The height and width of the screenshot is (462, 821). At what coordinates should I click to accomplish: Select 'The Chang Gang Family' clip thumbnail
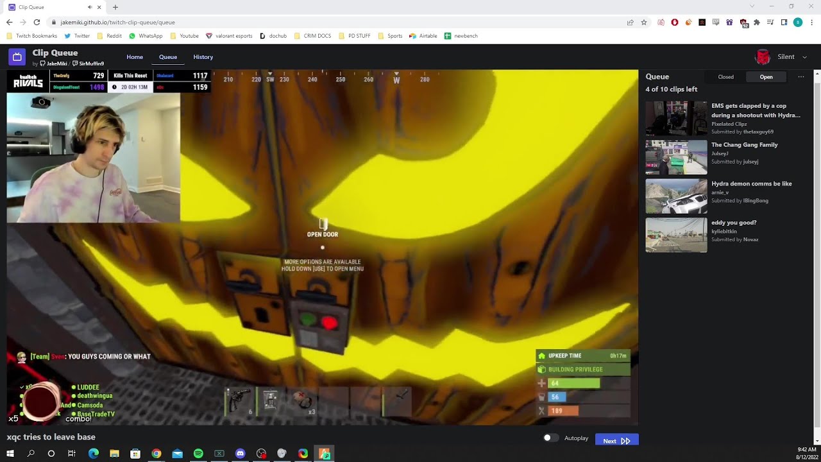pos(676,157)
